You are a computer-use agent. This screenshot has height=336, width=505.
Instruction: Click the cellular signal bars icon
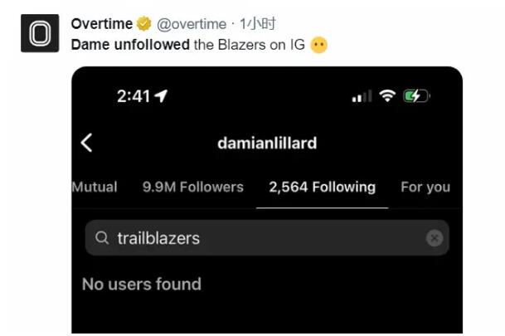click(362, 97)
